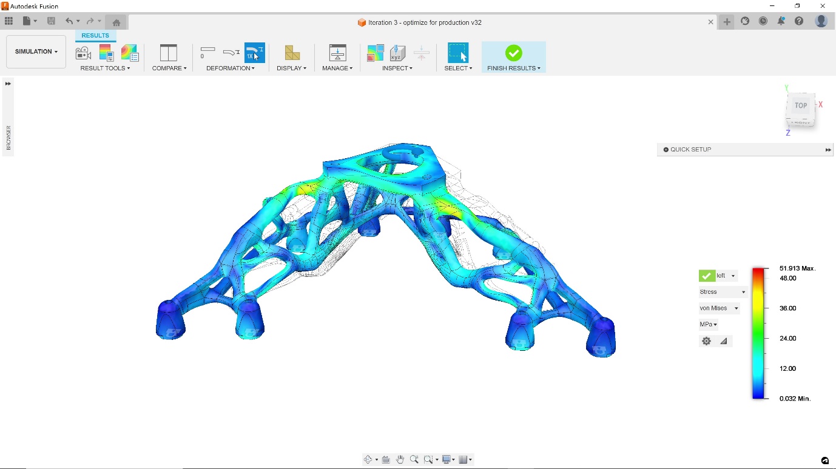Select the Slice Plane display icon
The height and width of the screenshot is (469, 836).
click(x=292, y=53)
